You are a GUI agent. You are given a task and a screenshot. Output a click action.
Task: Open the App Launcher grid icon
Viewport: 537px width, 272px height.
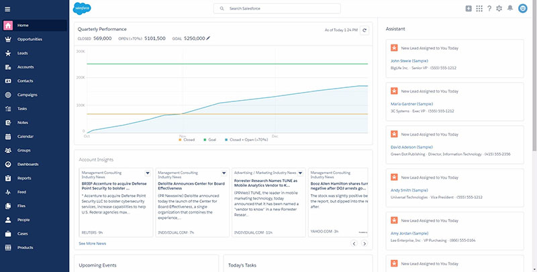(x=479, y=9)
